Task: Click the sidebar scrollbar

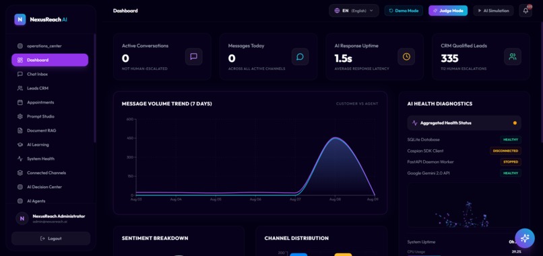Action: (95, 88)
